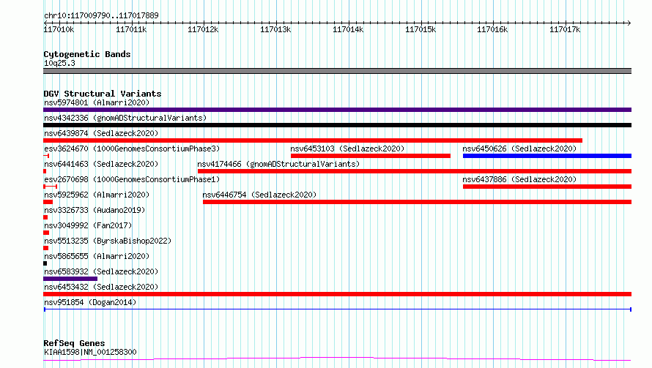Click the nsv951854 (Dogan2014) blue line

(337, 309)
